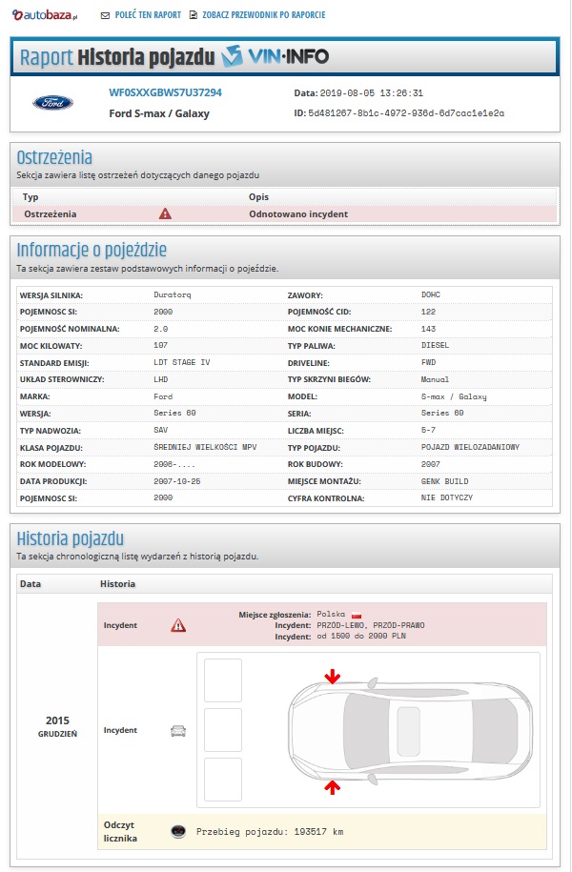This screenshot has height=872, width=572.
Task: Click the odometer gauge icon
Action: pyautogui.click(x=178, y=831)
